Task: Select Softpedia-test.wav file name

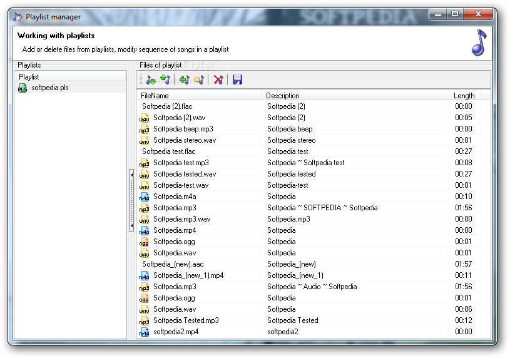Action: (x=181, y=185)
